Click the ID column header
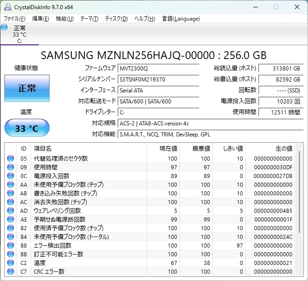308x281 pixels. (x=23, y=149)
